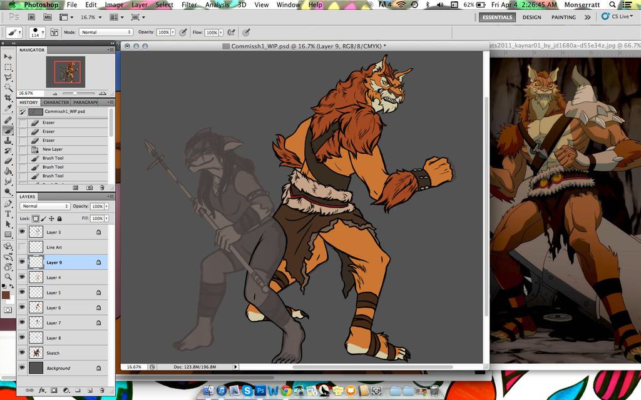641x400 pixels.
Task: Select the Brush tool in the toolbox
Action: [8, 131]
